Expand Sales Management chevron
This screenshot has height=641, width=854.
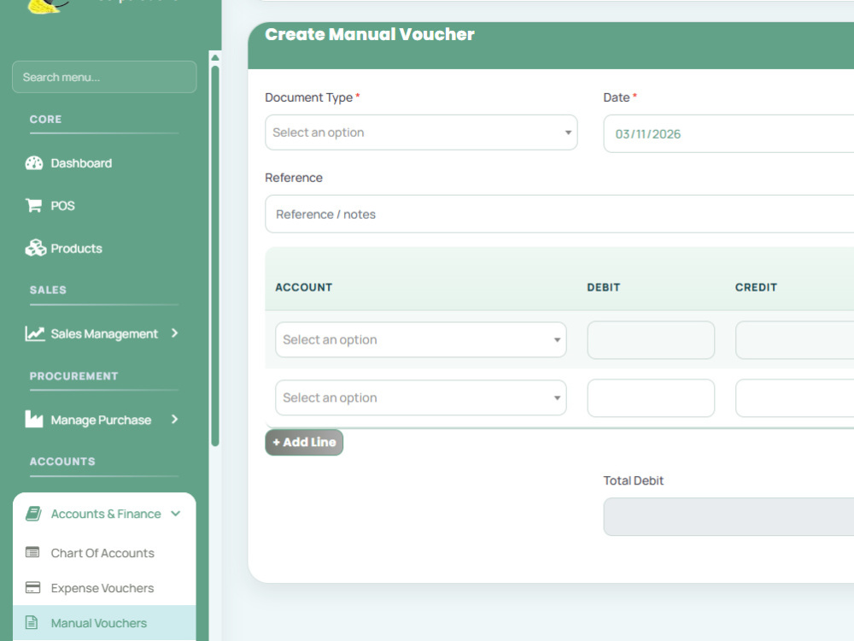174,333
